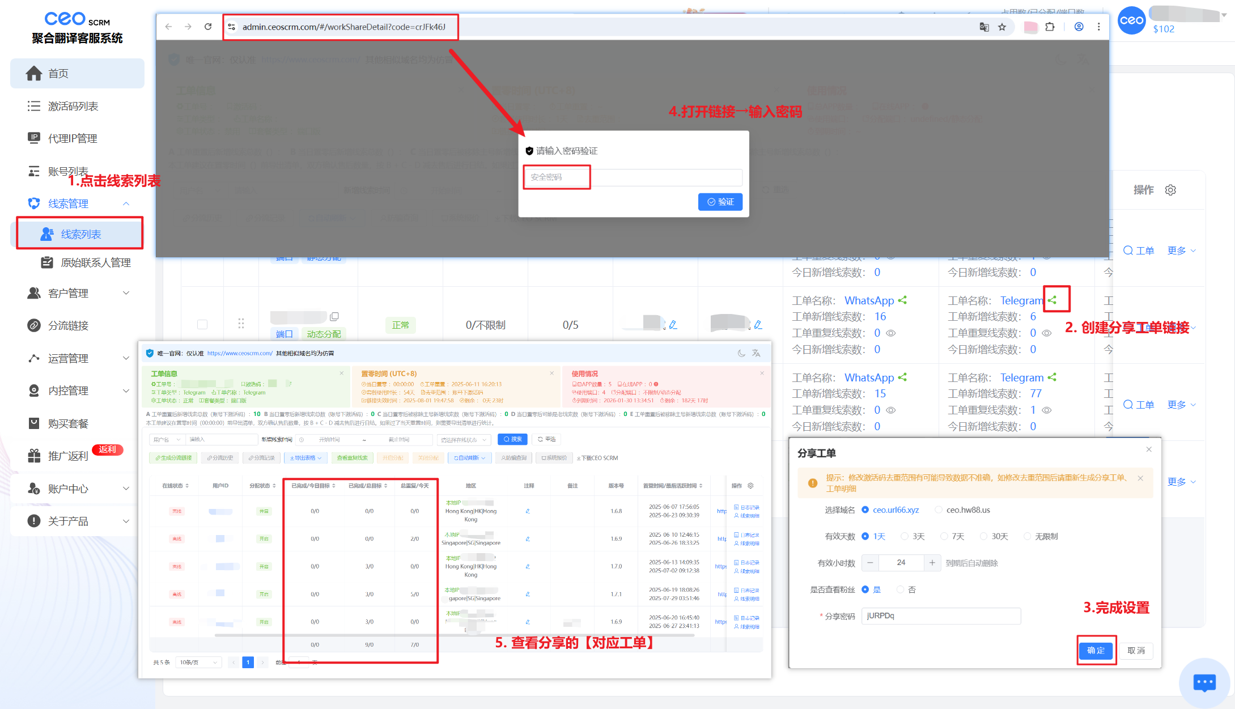Click the 安全密码 password input field
Image resolution: width=1235 pixels, height=709 pixels.
point(632,177)
